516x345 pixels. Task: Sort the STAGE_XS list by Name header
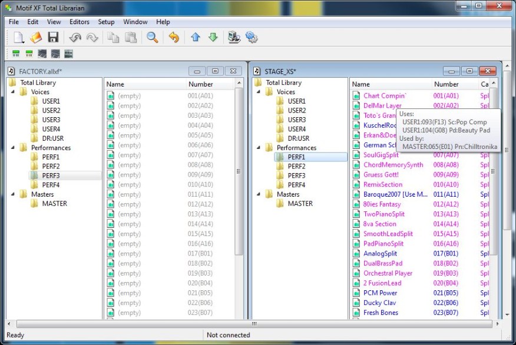[391, 84]
